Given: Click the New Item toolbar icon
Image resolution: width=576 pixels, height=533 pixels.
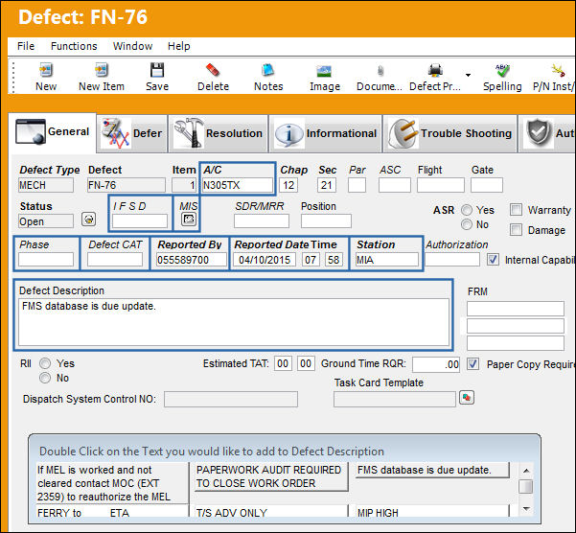Looking at the screenshot, I should (102, 70).
